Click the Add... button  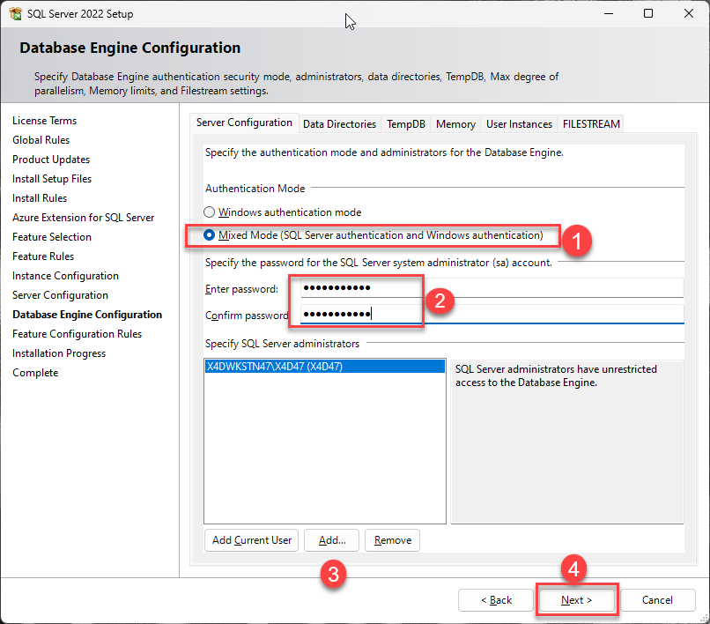tap(332, 540)
